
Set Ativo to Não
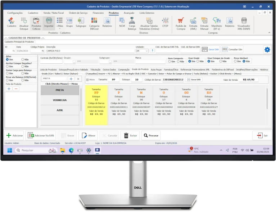(23, 60)
